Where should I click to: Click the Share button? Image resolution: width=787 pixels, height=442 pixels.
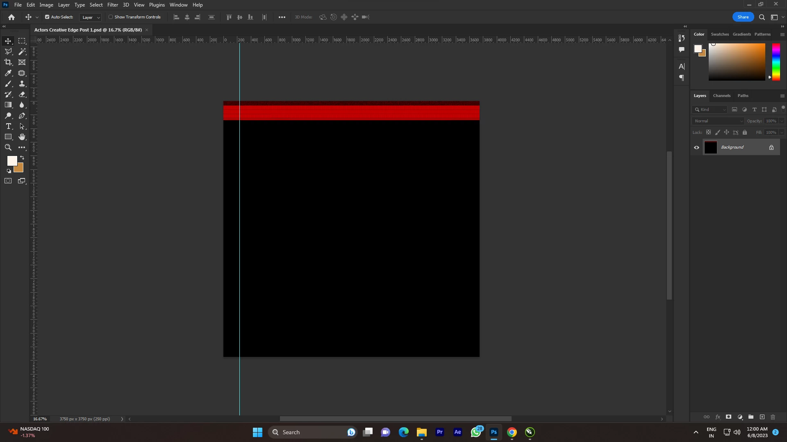click(x=743, y=17)
